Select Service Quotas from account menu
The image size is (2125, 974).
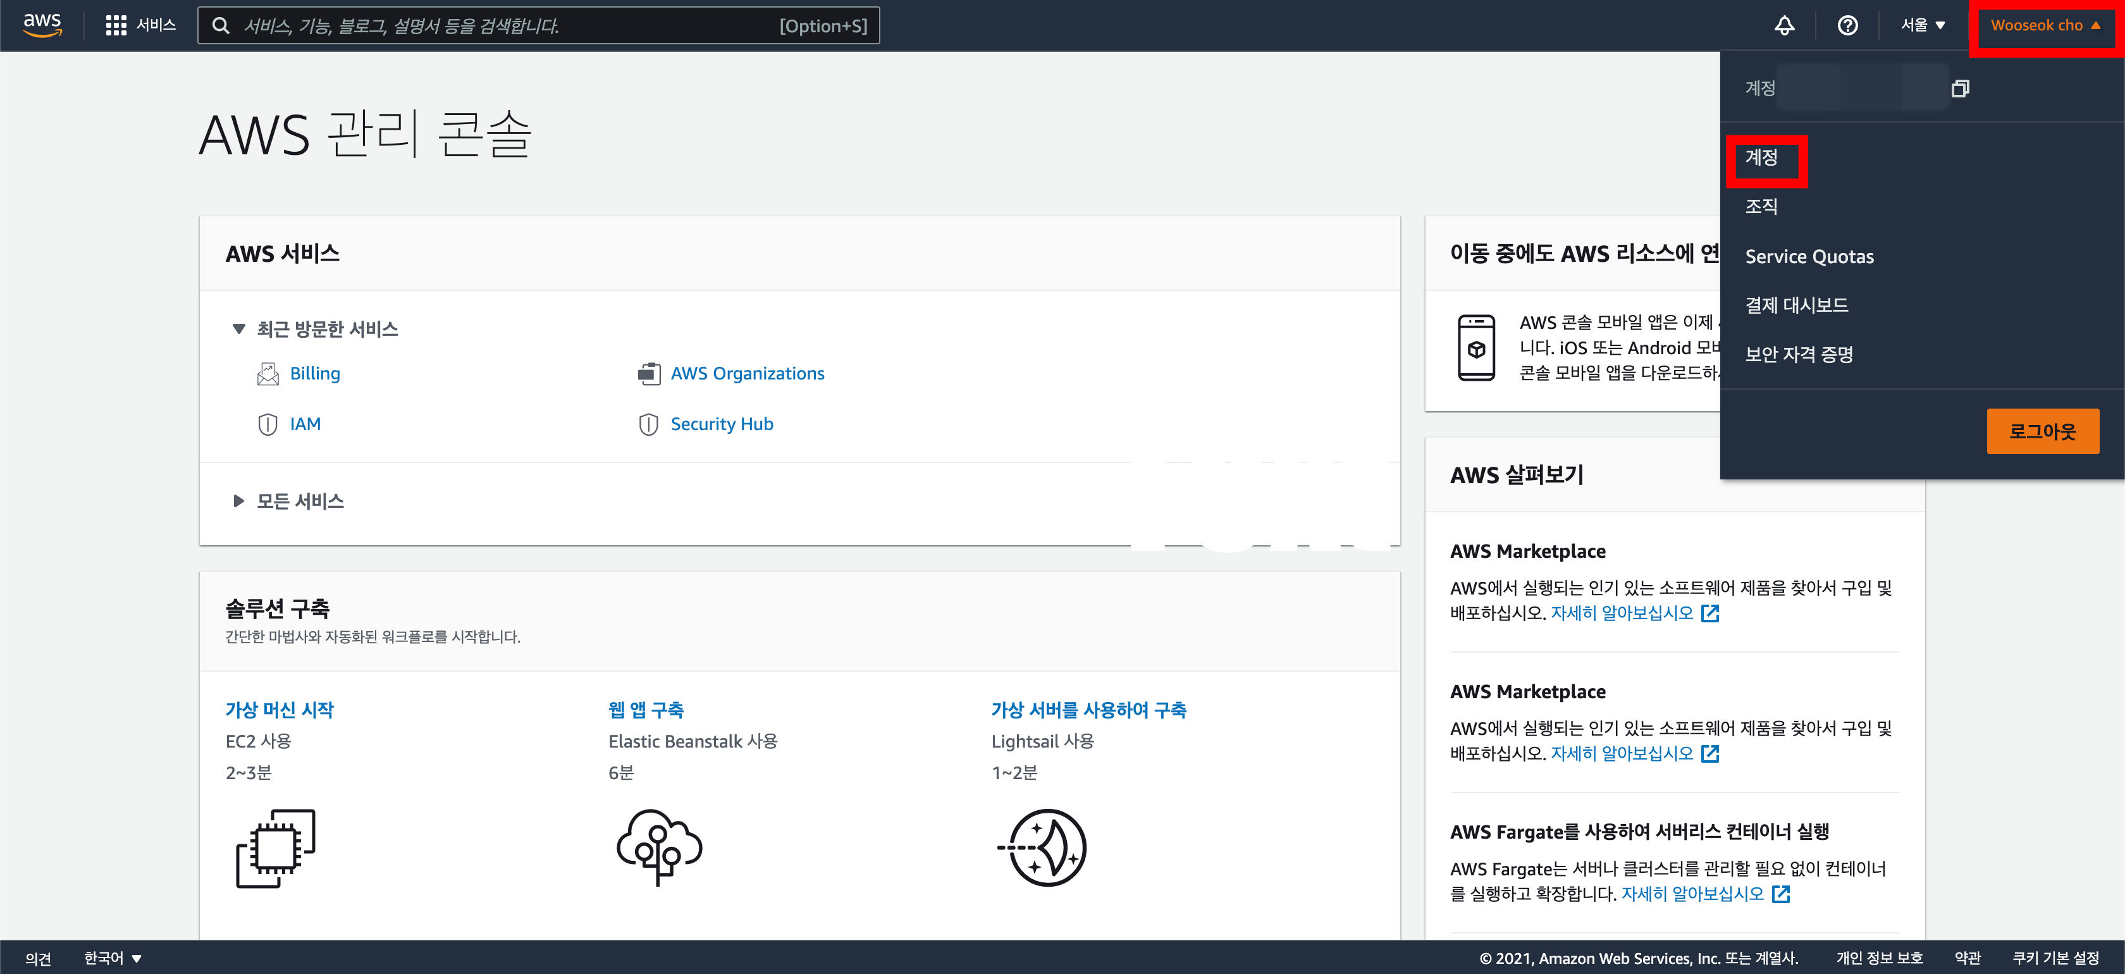coord(1809,257)
